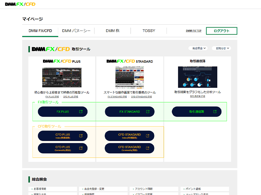Image resolution: width=261 pixels, height=195 pixels.
Task: Click the DMM FX/CFD PLUS screenshot thumbnail
Action: pyautogui.click(x=62, y=78)
